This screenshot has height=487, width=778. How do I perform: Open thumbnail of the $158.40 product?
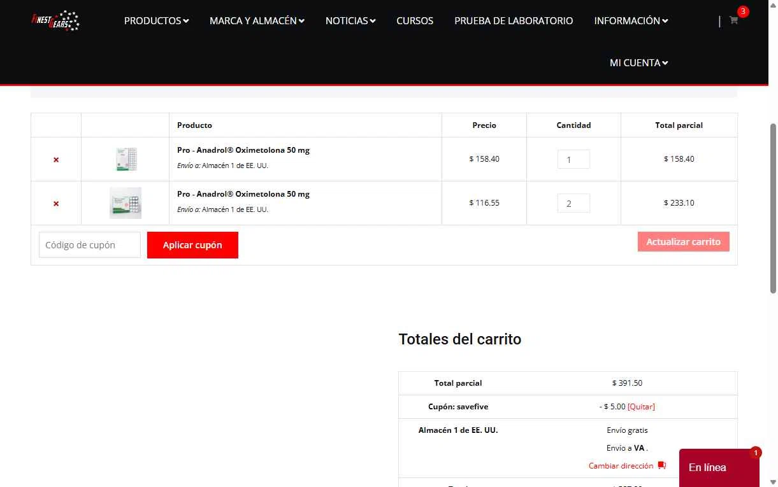[126, 159]
